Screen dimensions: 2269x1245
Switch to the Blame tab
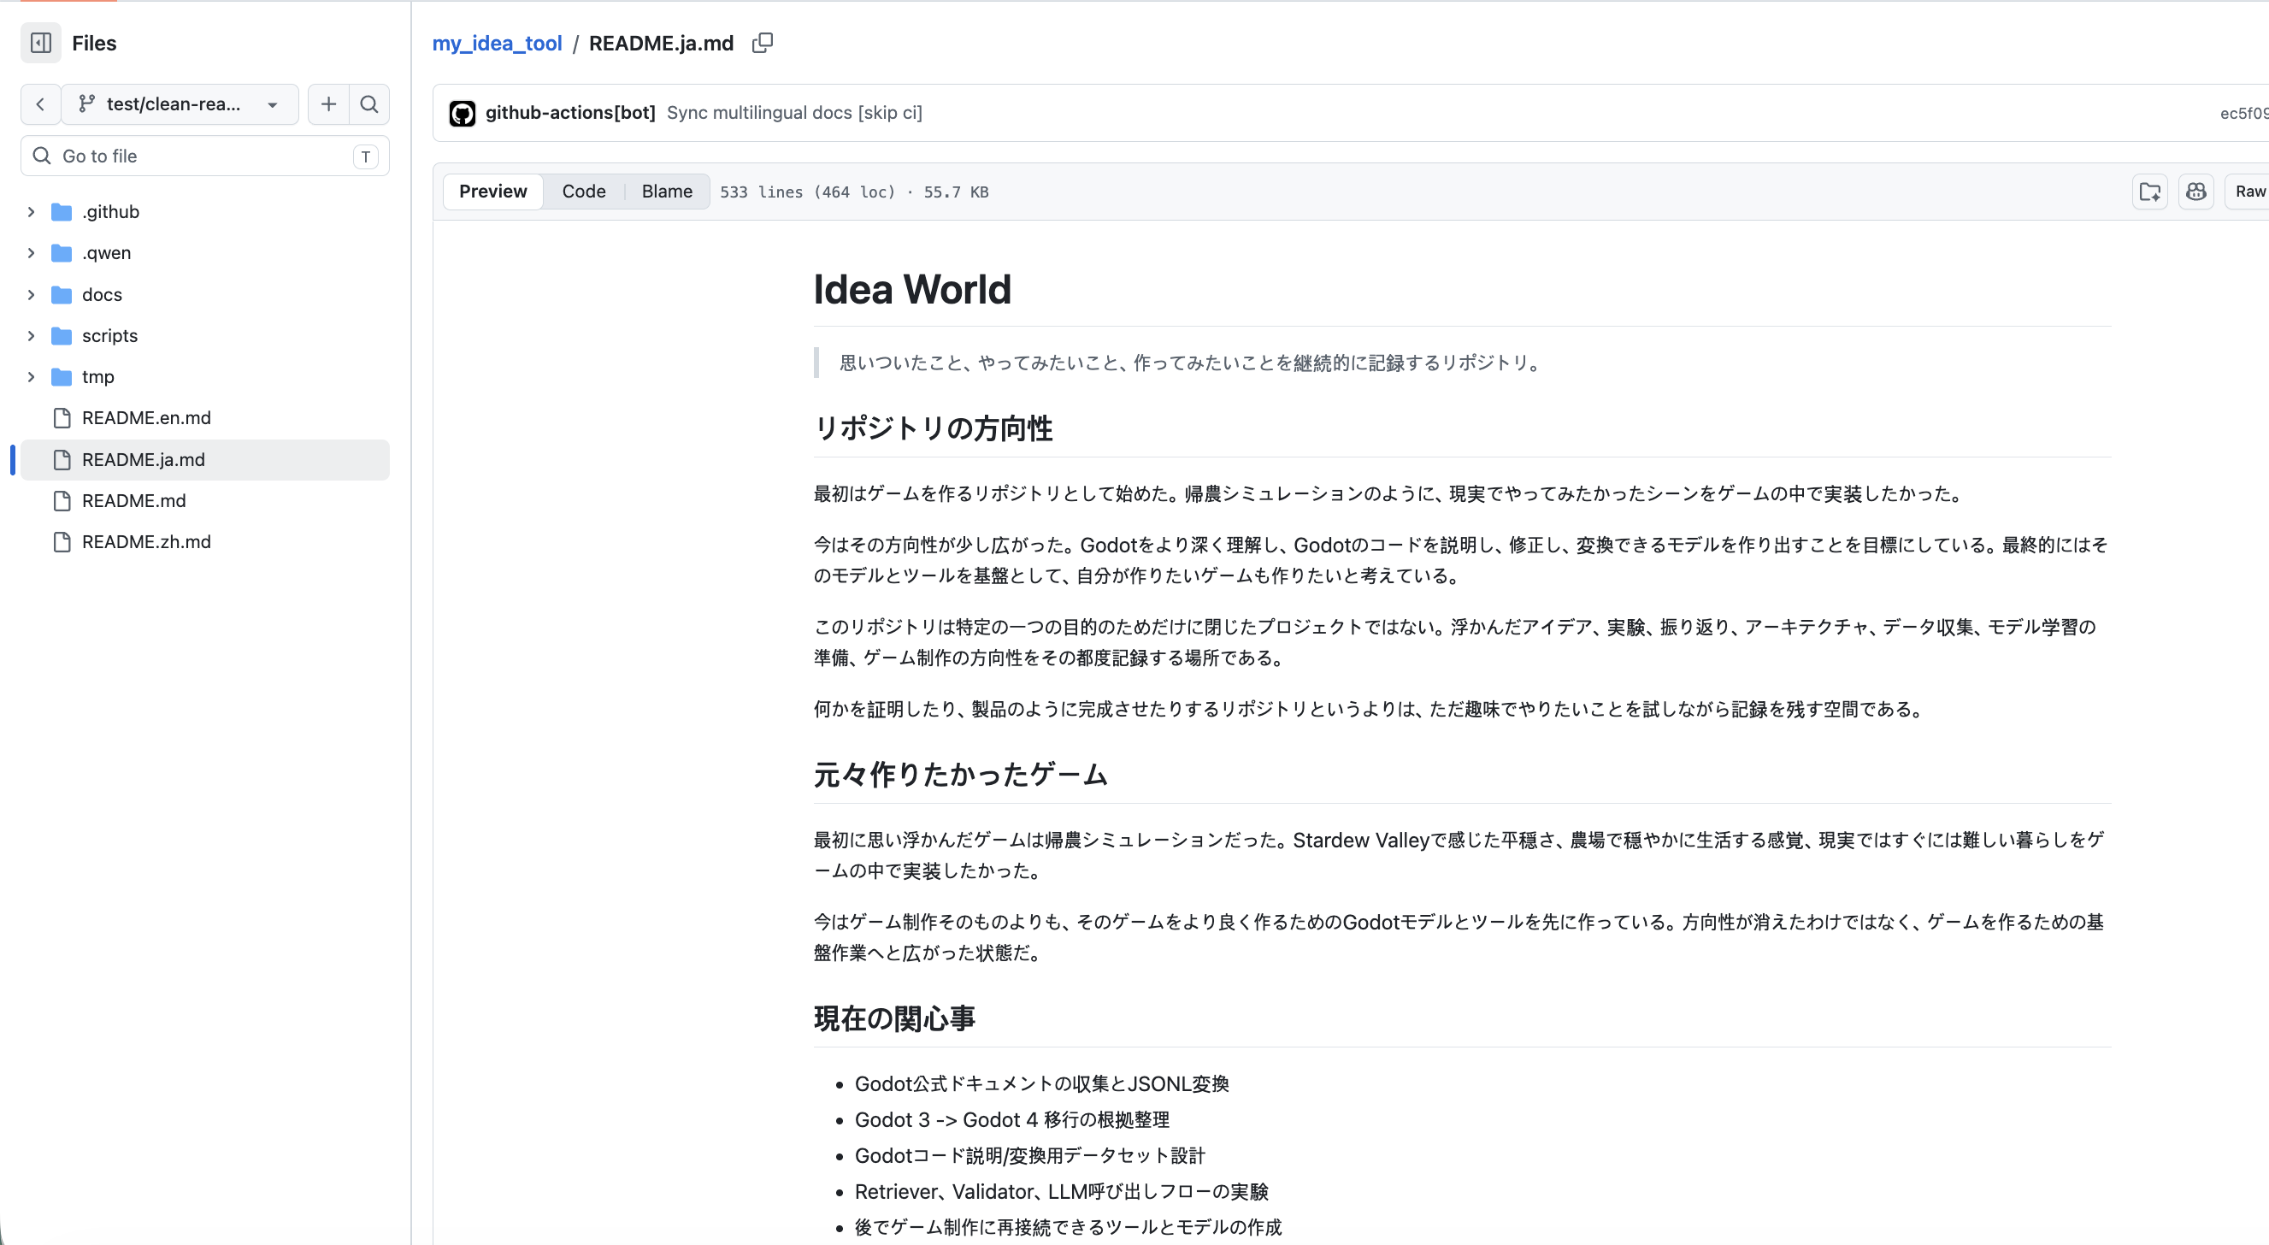pyautogui.click(x=667, y=192)
